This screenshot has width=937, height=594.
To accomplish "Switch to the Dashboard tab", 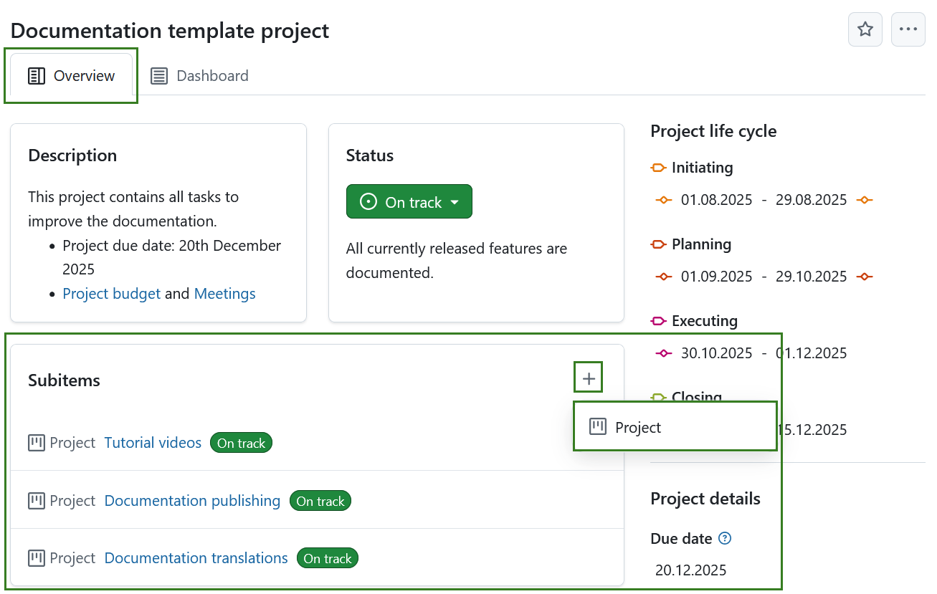I will pyautogui.click(x=199, y=75).
